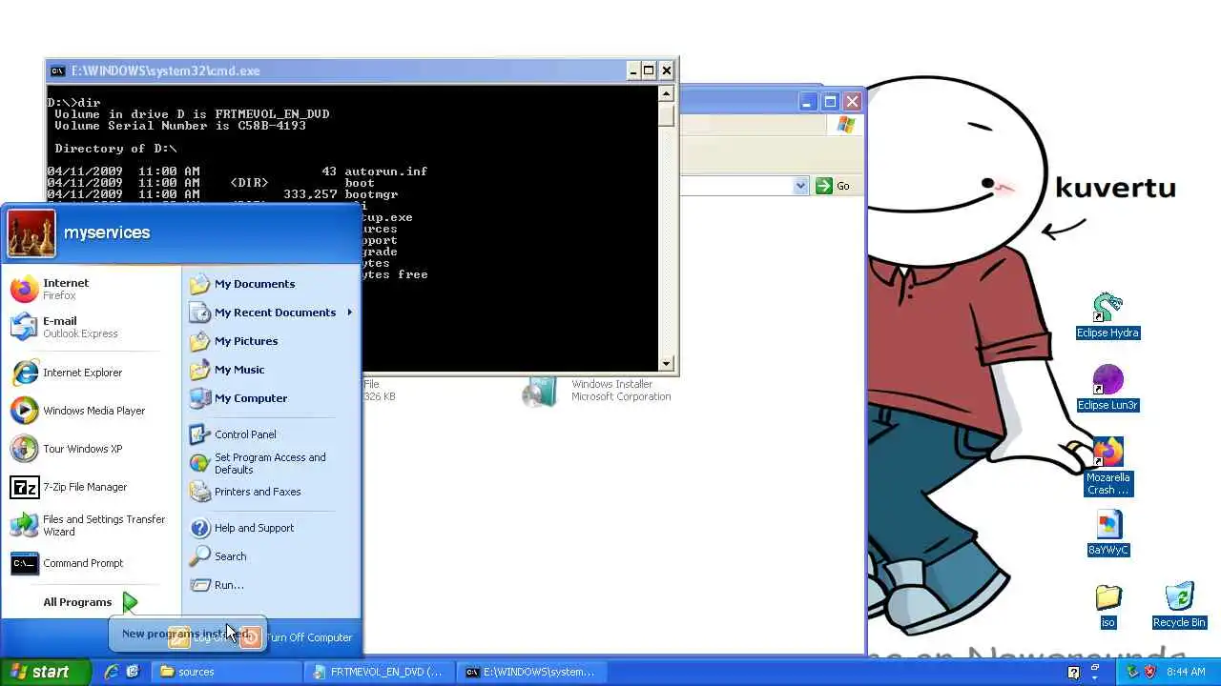The height and width of the screenshot is (686, 1221).
Task: Open Control Panel
Action: pyautogui.click(x=271, y=434)
